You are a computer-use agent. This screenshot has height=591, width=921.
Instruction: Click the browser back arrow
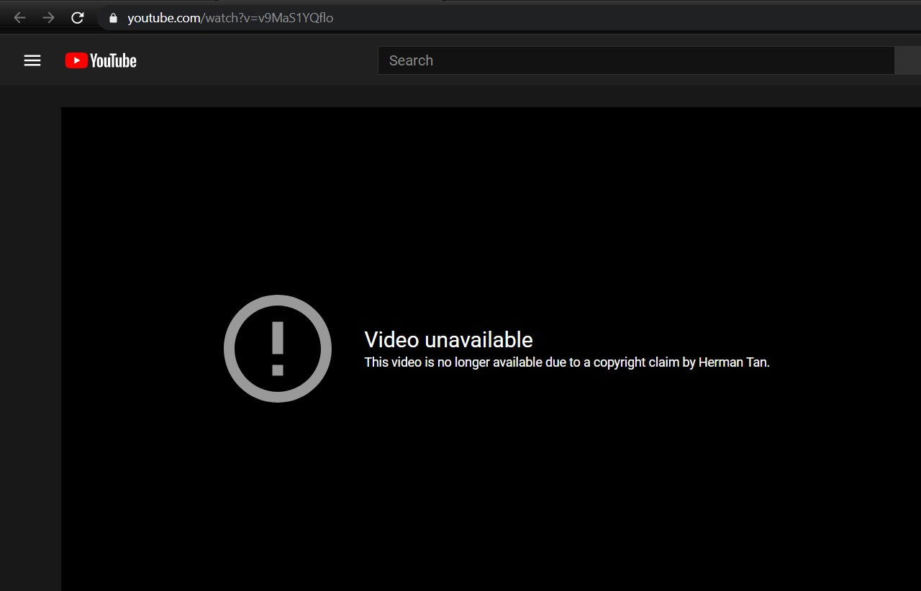tap(19, 18)
